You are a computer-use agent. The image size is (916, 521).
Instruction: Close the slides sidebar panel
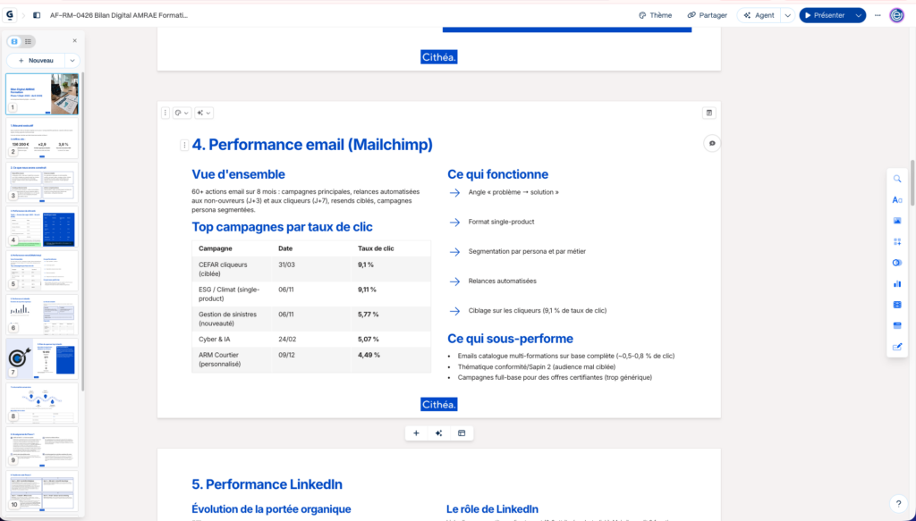75,41
